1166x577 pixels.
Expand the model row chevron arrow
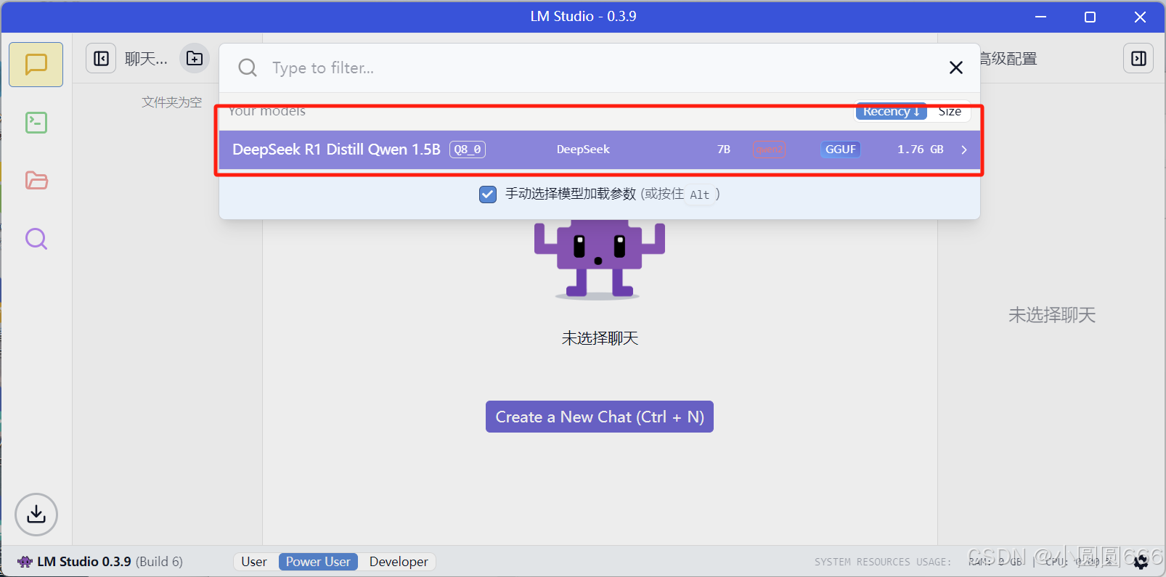click(964, 150)
